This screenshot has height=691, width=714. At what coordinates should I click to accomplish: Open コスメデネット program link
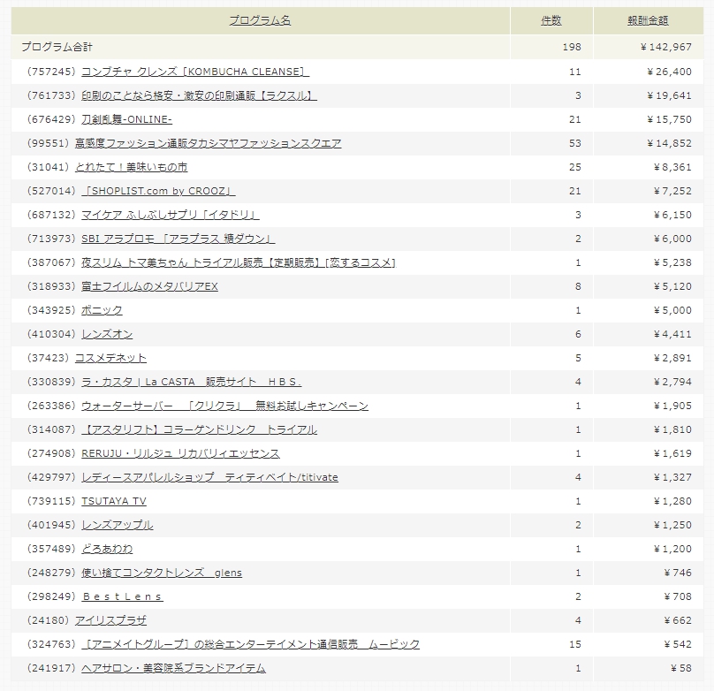tap(110, 358)
